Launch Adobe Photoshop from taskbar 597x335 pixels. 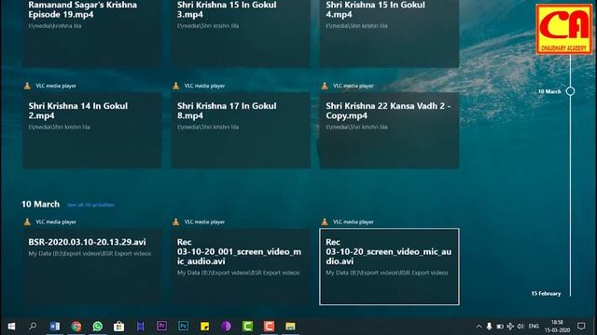[x=183, y=326]
